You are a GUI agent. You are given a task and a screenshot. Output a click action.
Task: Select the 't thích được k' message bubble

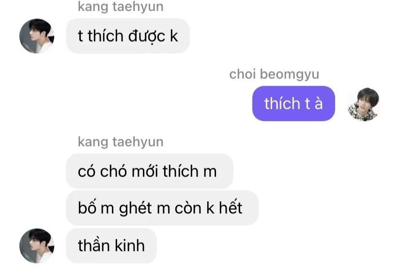(x=128, y=36)
